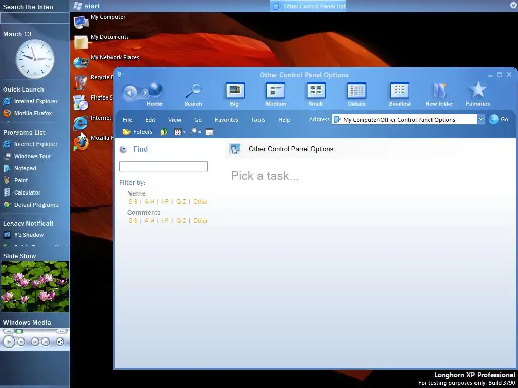The image size is (518, 388).
Task: Switch to Small icon view
Action: pos(316,90)
